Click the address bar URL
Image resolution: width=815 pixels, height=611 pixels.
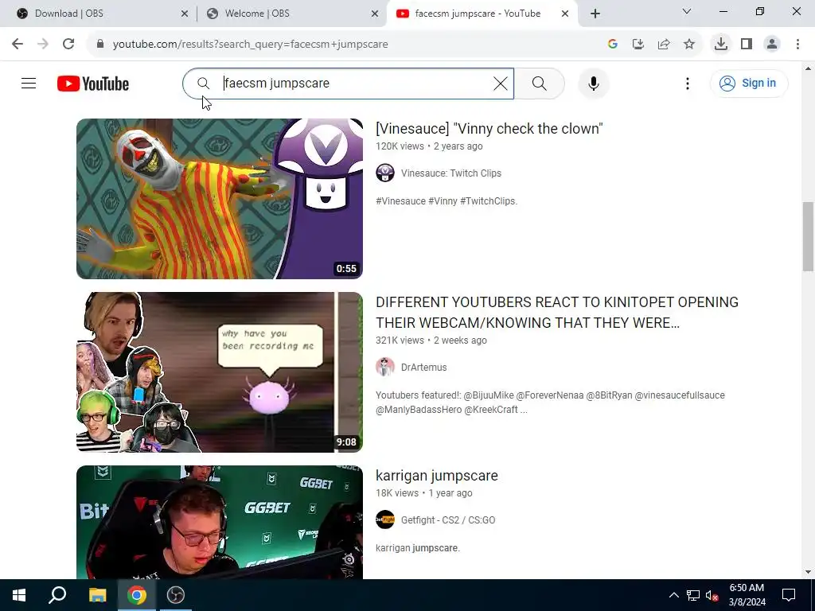250,45
